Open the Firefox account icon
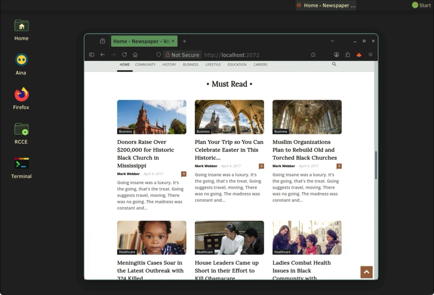The width and height of the screenshot is (434, 295). click(336, 55)
